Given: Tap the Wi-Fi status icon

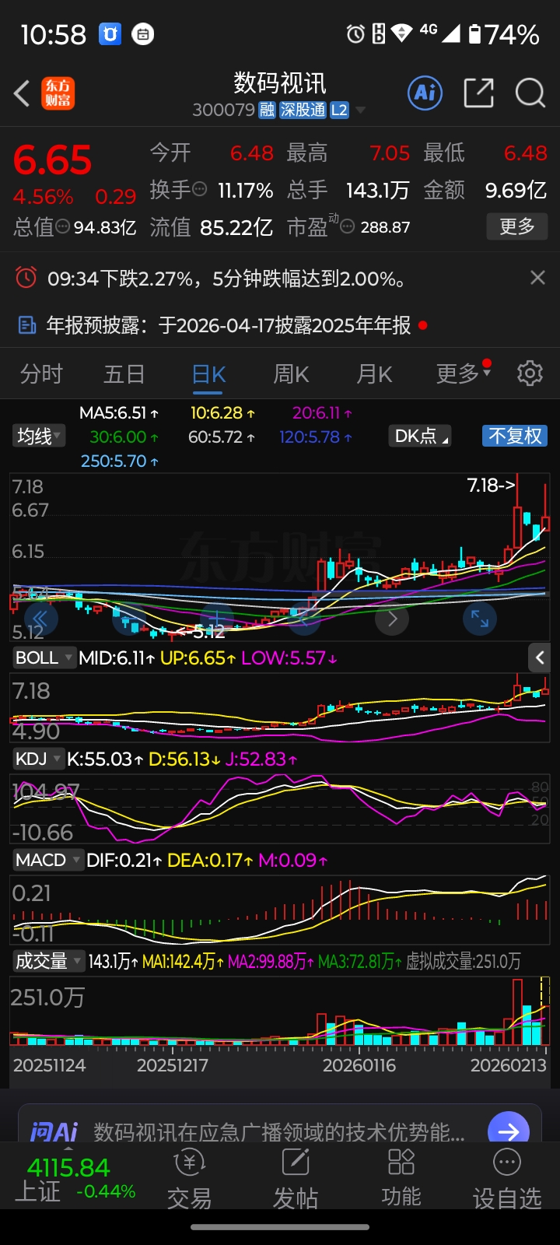Looking at the screenshot, I should 402,33.
